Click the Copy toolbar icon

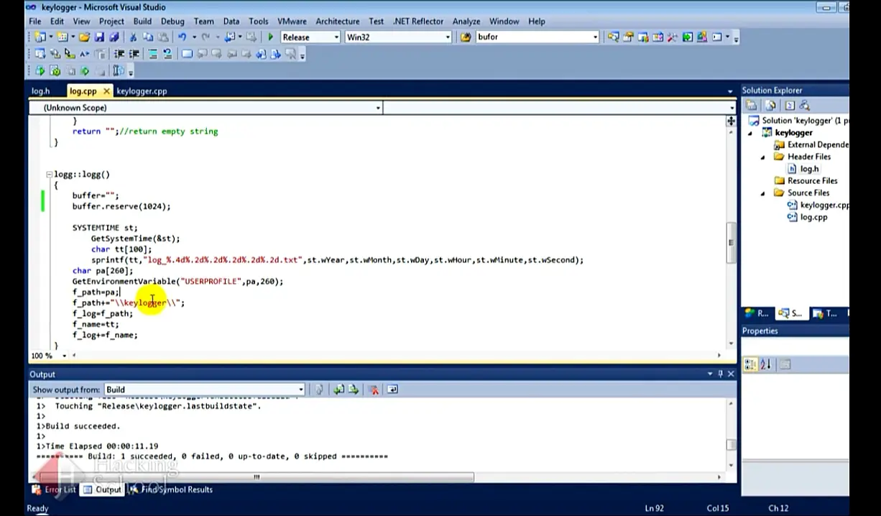(x=148, y=37)
